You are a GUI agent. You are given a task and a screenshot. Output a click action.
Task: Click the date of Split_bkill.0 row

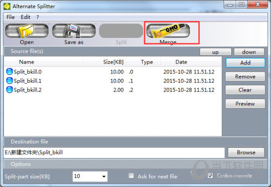189,72
